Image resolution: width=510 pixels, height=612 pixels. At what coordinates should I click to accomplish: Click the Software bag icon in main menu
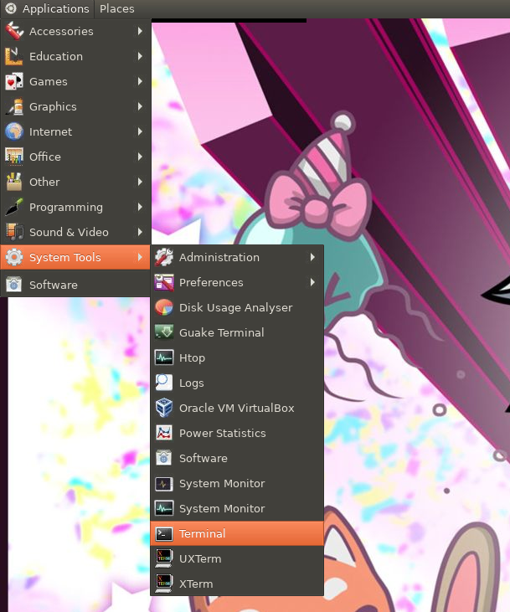click(x=14, y=285)
